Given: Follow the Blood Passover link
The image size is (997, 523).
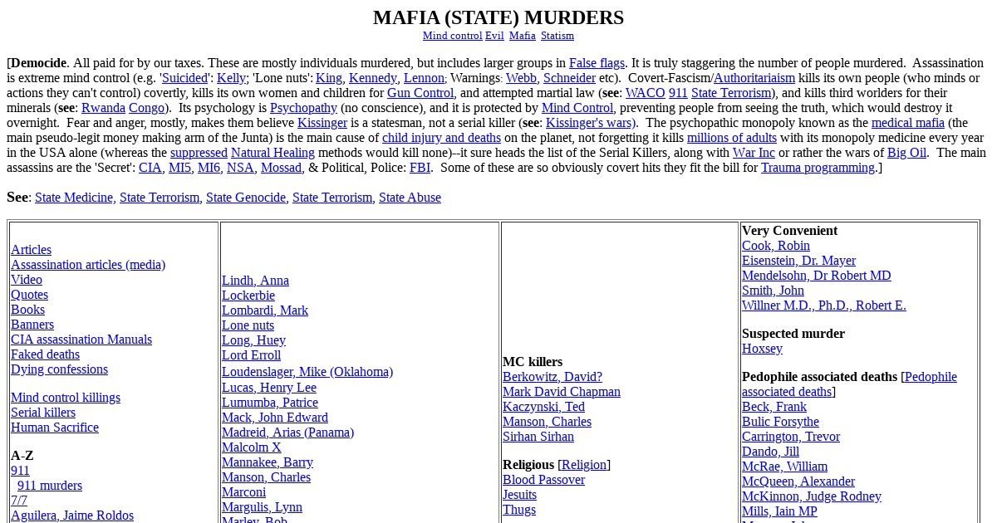Looking at the screenshot, I should click(543, 480).
